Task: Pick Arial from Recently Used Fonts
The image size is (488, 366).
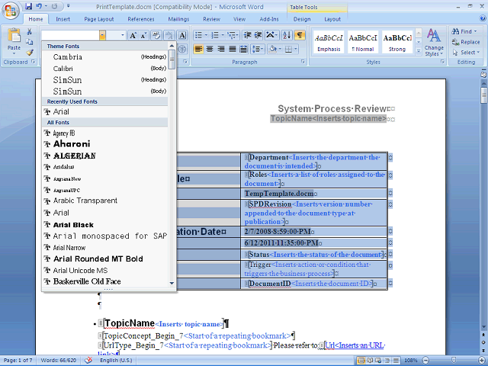Action: pos(105,111)
